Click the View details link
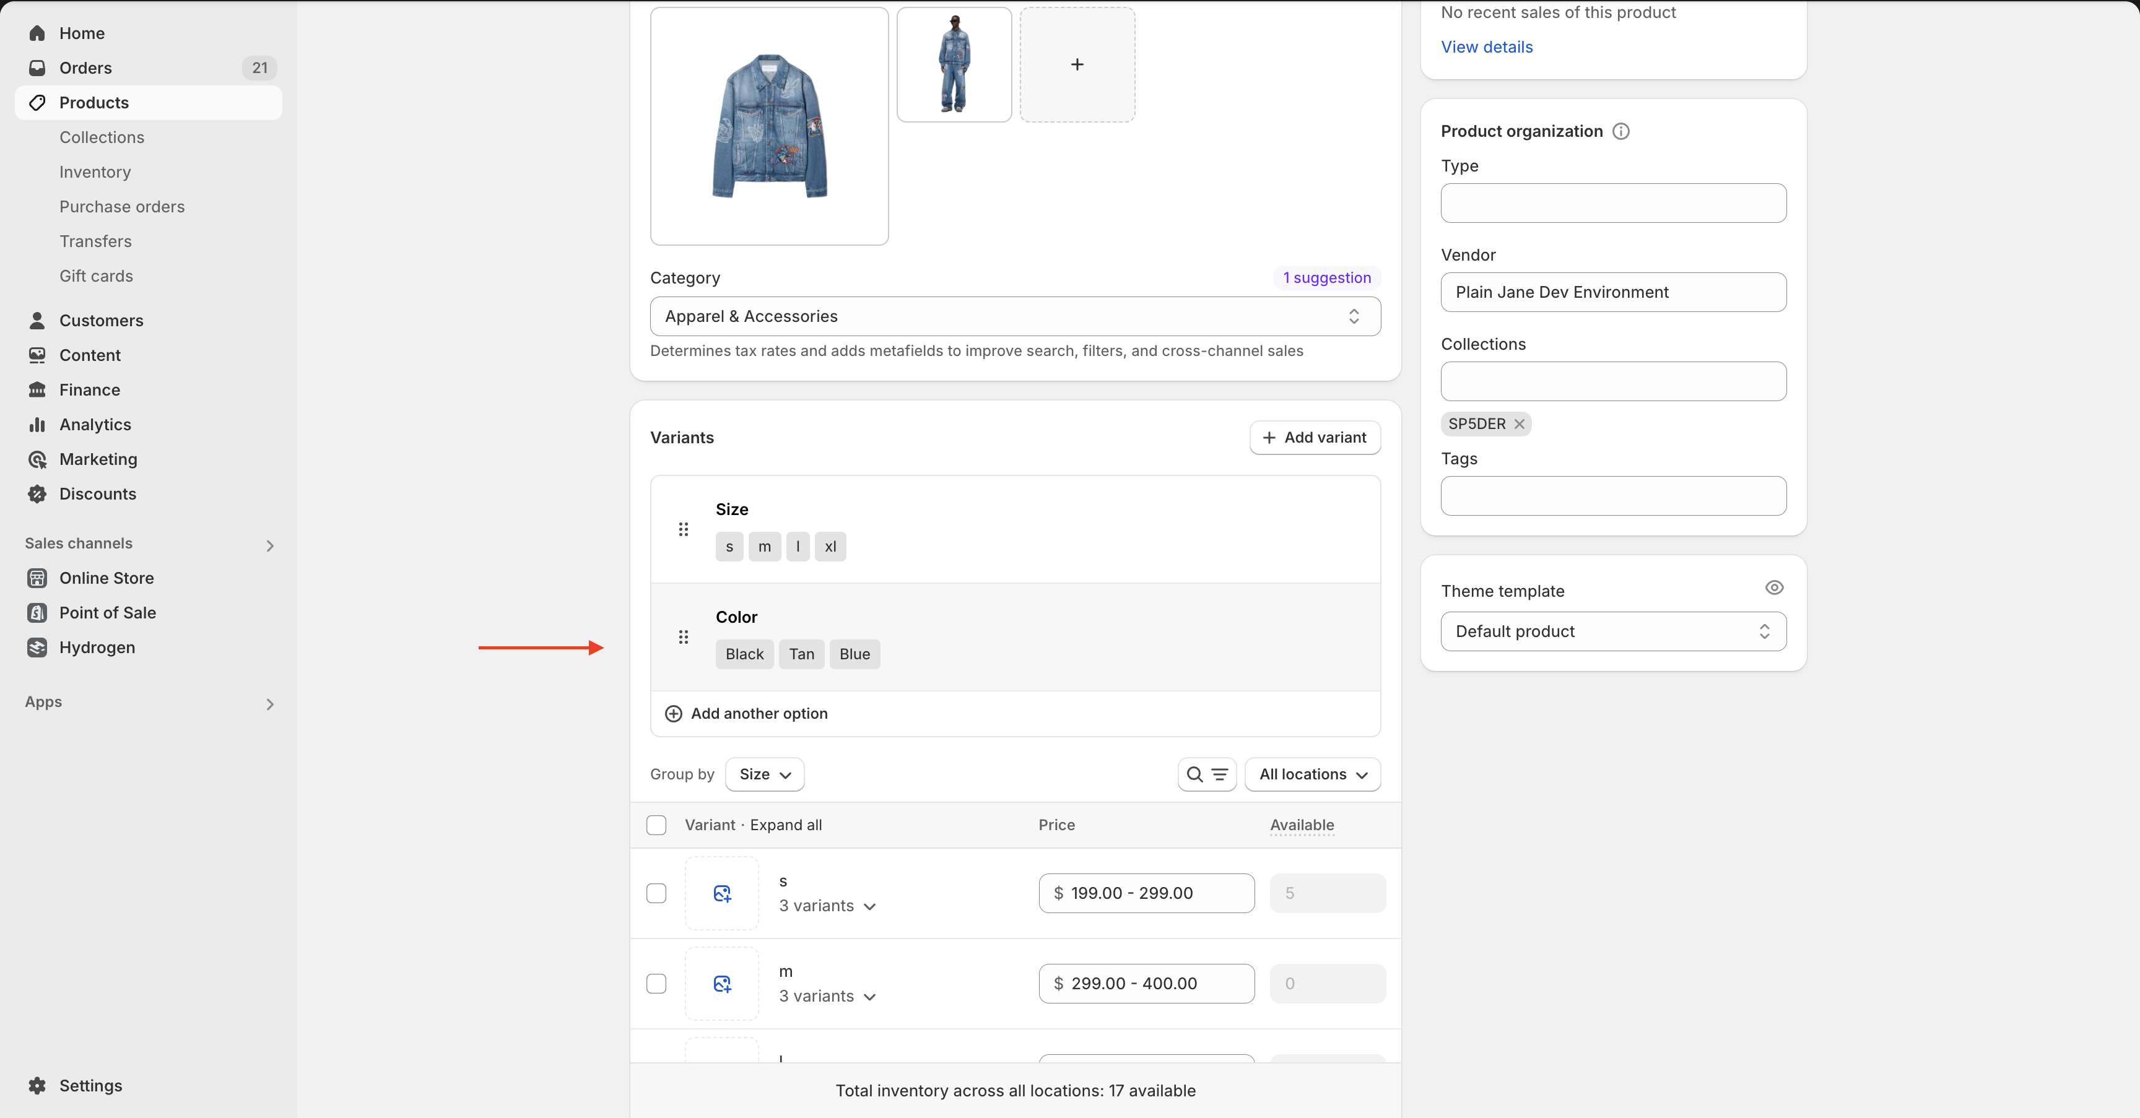2140x1118 pixels. point(1486,47)
